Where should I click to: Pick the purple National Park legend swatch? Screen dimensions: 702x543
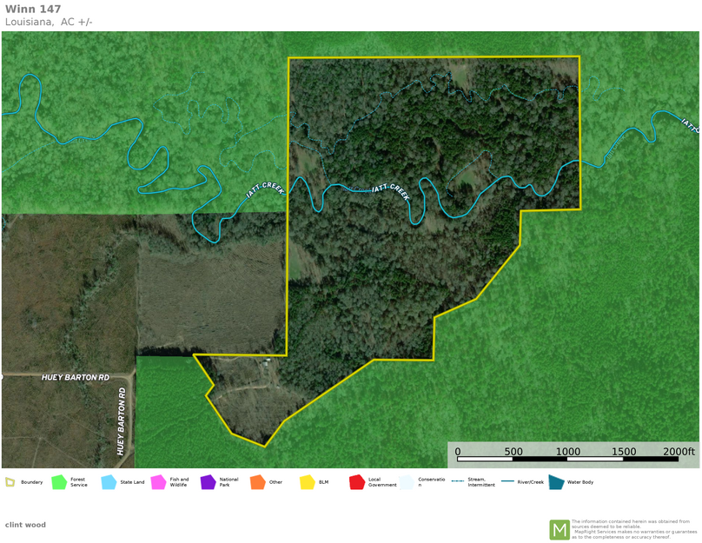point(208,482)
